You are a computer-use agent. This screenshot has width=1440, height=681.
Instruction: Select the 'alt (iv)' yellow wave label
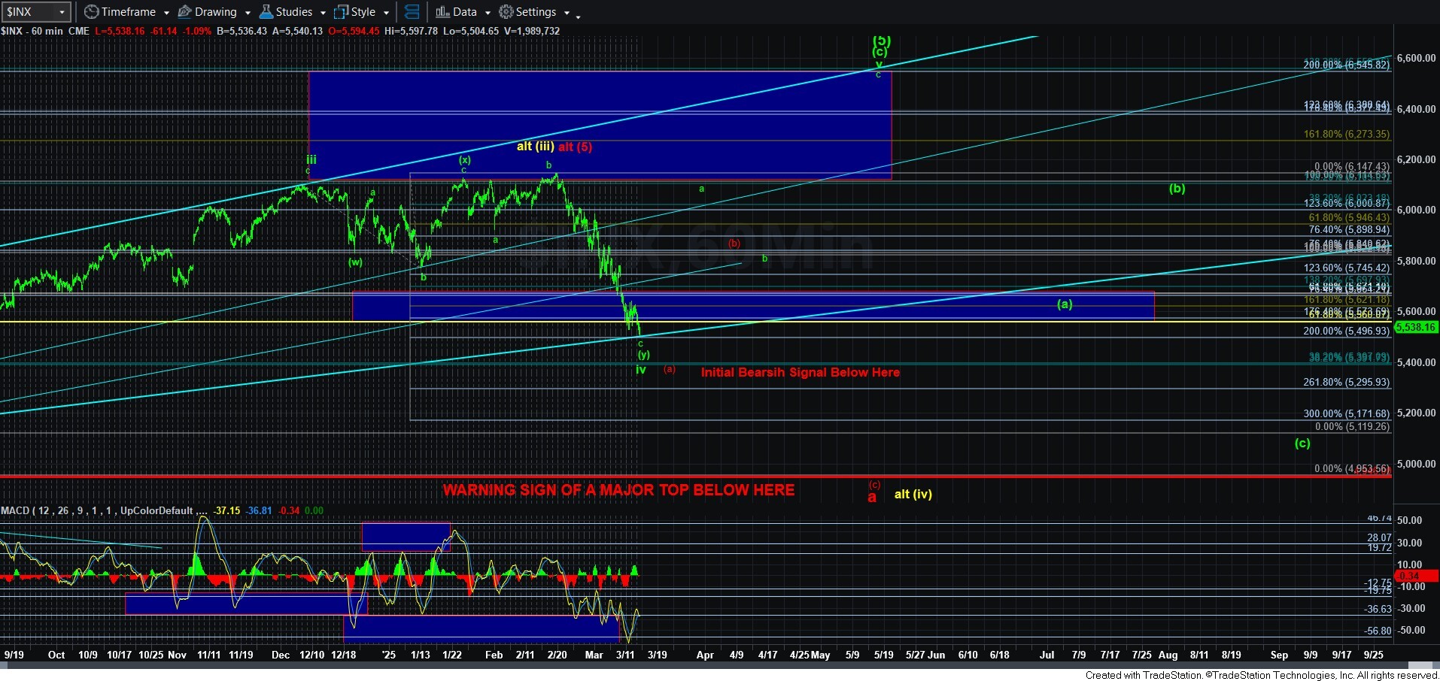[x=913, y=494]
